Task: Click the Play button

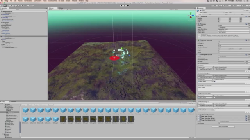Action: (x=121, y=5)
